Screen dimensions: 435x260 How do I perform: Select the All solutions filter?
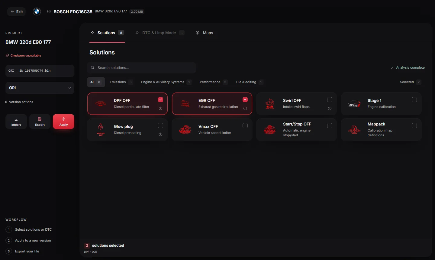point(96,82)
